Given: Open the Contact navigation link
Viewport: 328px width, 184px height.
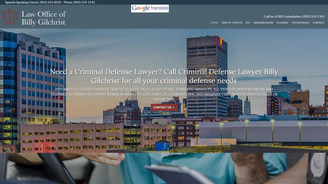Looking at the screenshot, I should pyautogui.click(x=319, y=23).
